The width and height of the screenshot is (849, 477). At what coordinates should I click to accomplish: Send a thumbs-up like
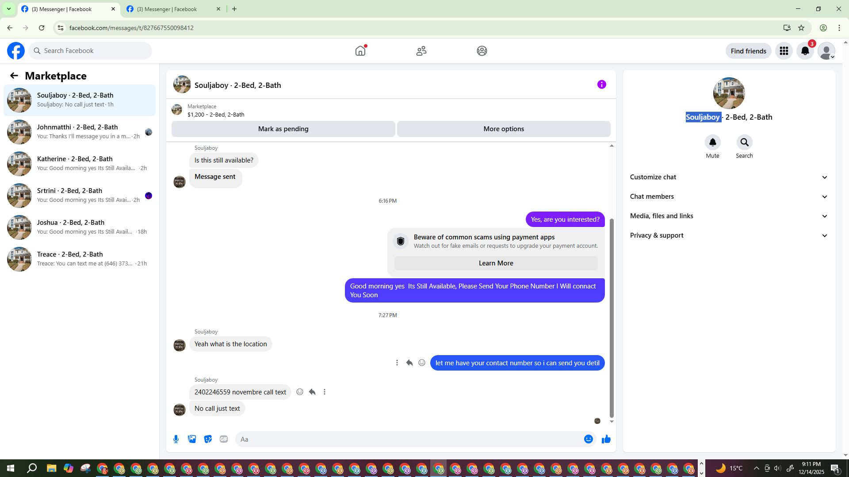click(606, 439)
